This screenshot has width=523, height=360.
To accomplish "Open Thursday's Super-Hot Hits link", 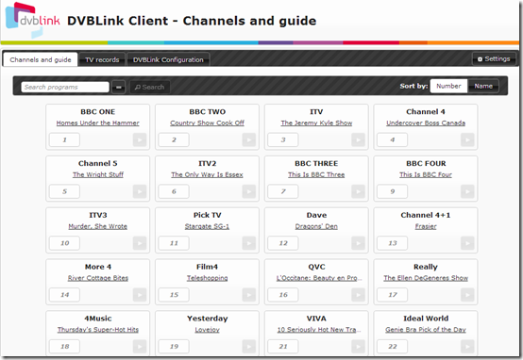I will pos(98,329).
